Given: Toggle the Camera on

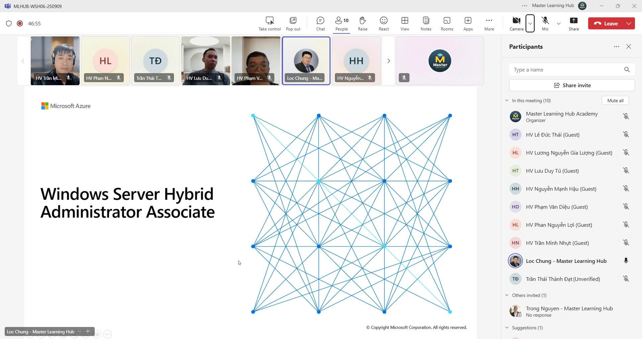Looking at the screenshot, I should 516,23.
